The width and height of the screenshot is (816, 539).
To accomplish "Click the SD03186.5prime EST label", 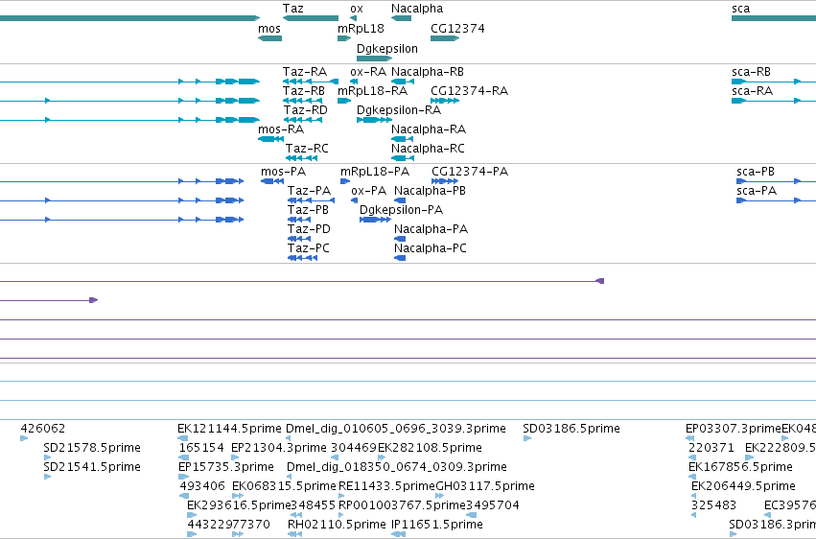I will pos(571,429).
